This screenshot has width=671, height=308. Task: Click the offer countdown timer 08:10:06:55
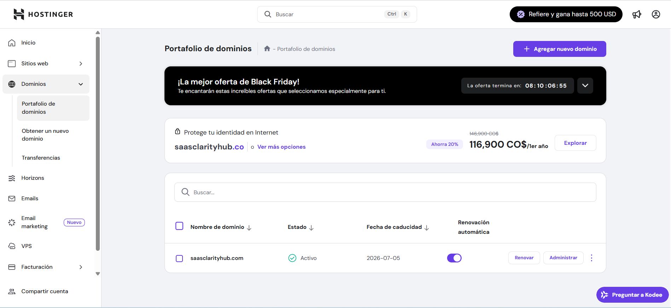point(546,85)
